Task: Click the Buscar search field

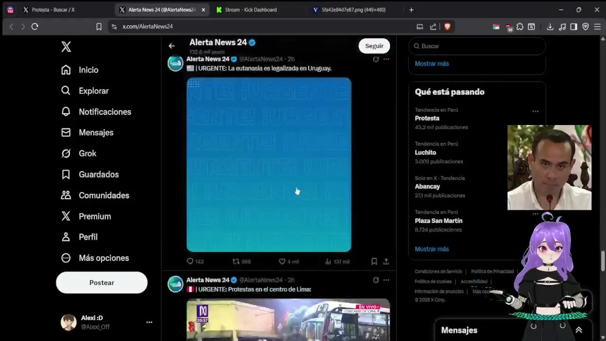Action: pyautogui.click(x=477, y=46)
